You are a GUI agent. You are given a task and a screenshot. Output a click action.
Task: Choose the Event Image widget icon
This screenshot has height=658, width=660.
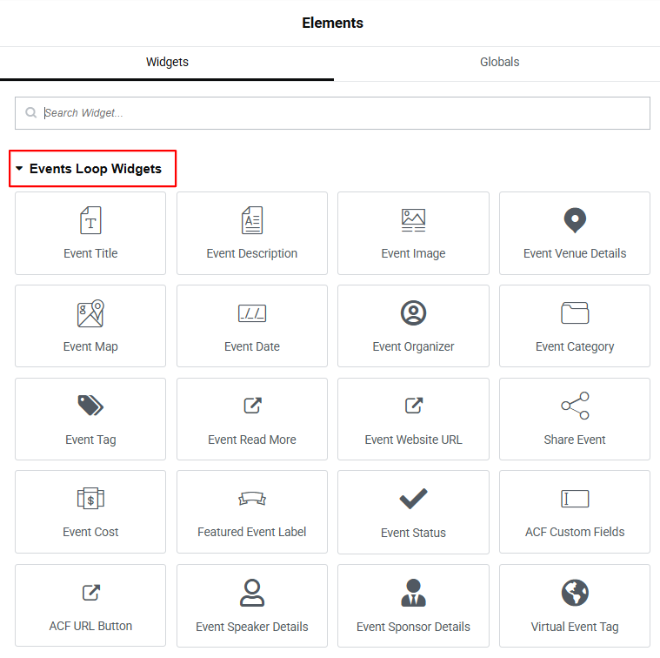tap(413, 220)
